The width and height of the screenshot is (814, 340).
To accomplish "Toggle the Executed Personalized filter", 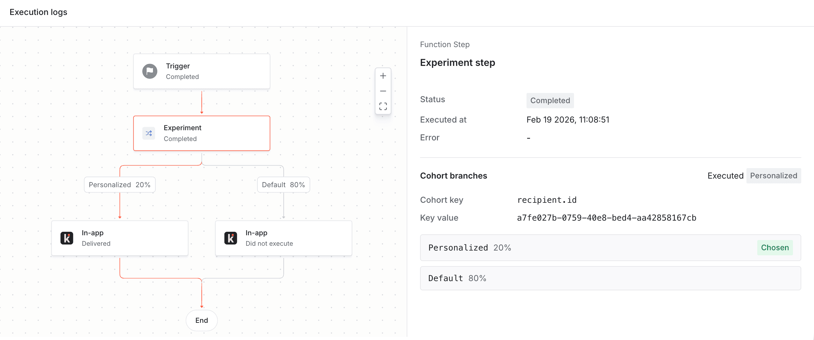I will point(774,176).
